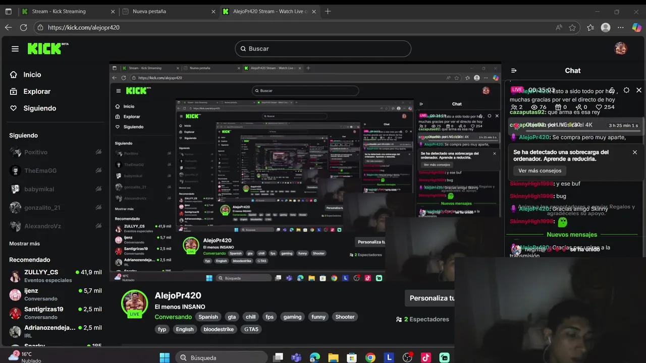Dismiss the computer overload notification
Viewport: 646px width, 363px height.
635,152
